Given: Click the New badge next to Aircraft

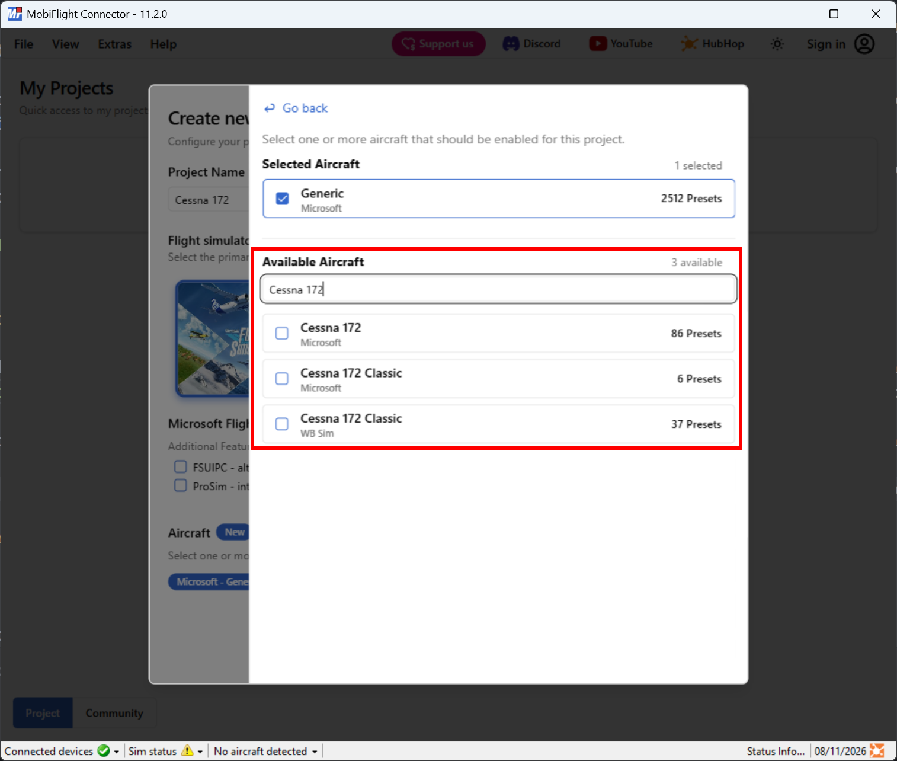Looking at the screenshot, I should tap(233, 532).
